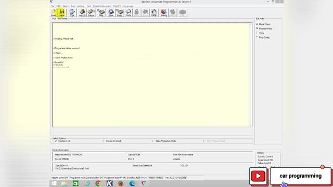
Task: Click the padlock Security toolbar icon
Action: (x=136, y=12)
